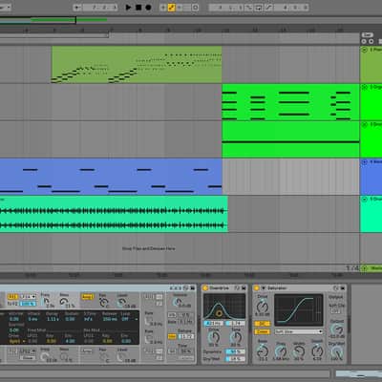Click the Overdrive filter XY handle
The height and width of the screenshot is (382, 382).
pyautogui.click(x=219, y=313)
